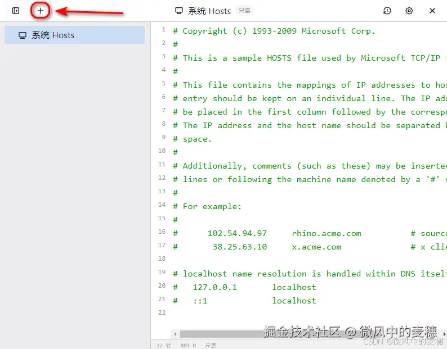Click the scrollbar left arrow
Image resolution: width=447 pixels, height=349 pixels.
(175, 334)
